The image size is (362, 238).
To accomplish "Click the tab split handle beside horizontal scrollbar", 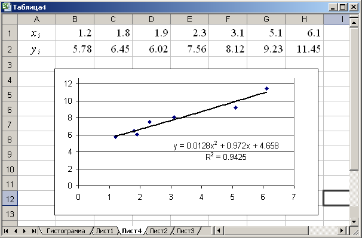I will [x=213, y=231].
